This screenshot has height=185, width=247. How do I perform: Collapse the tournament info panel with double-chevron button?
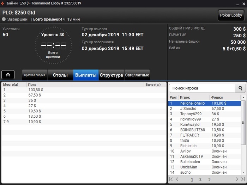8,75
